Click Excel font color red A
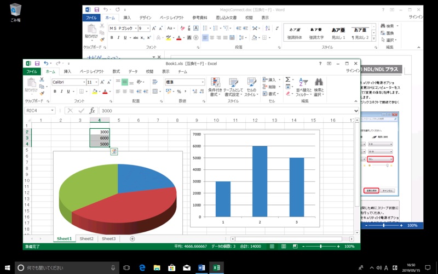The width and height of the screenshot is (438, 274). pos(105,92)
